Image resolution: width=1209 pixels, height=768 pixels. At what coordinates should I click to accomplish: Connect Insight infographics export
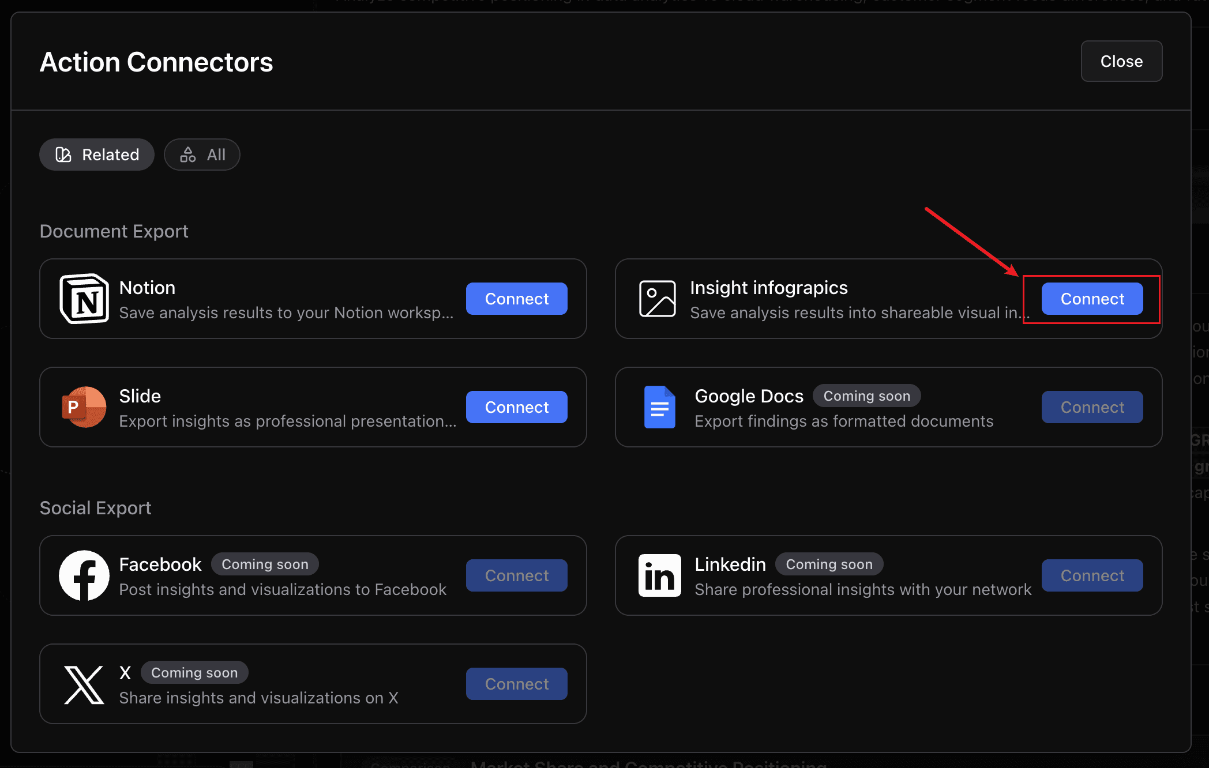click(1091, 299)
